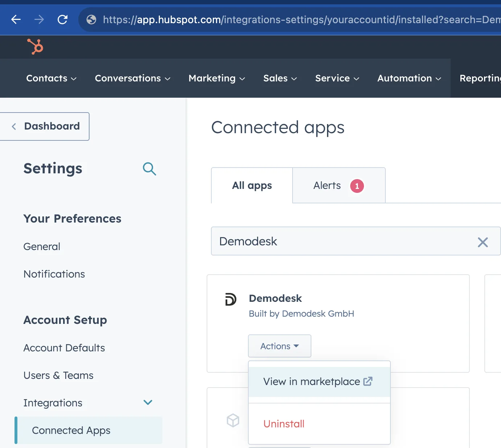Click the browser forward arrow
Image resolution: width=501 pixels, height=448 pixels.
(x=39, y=20)
